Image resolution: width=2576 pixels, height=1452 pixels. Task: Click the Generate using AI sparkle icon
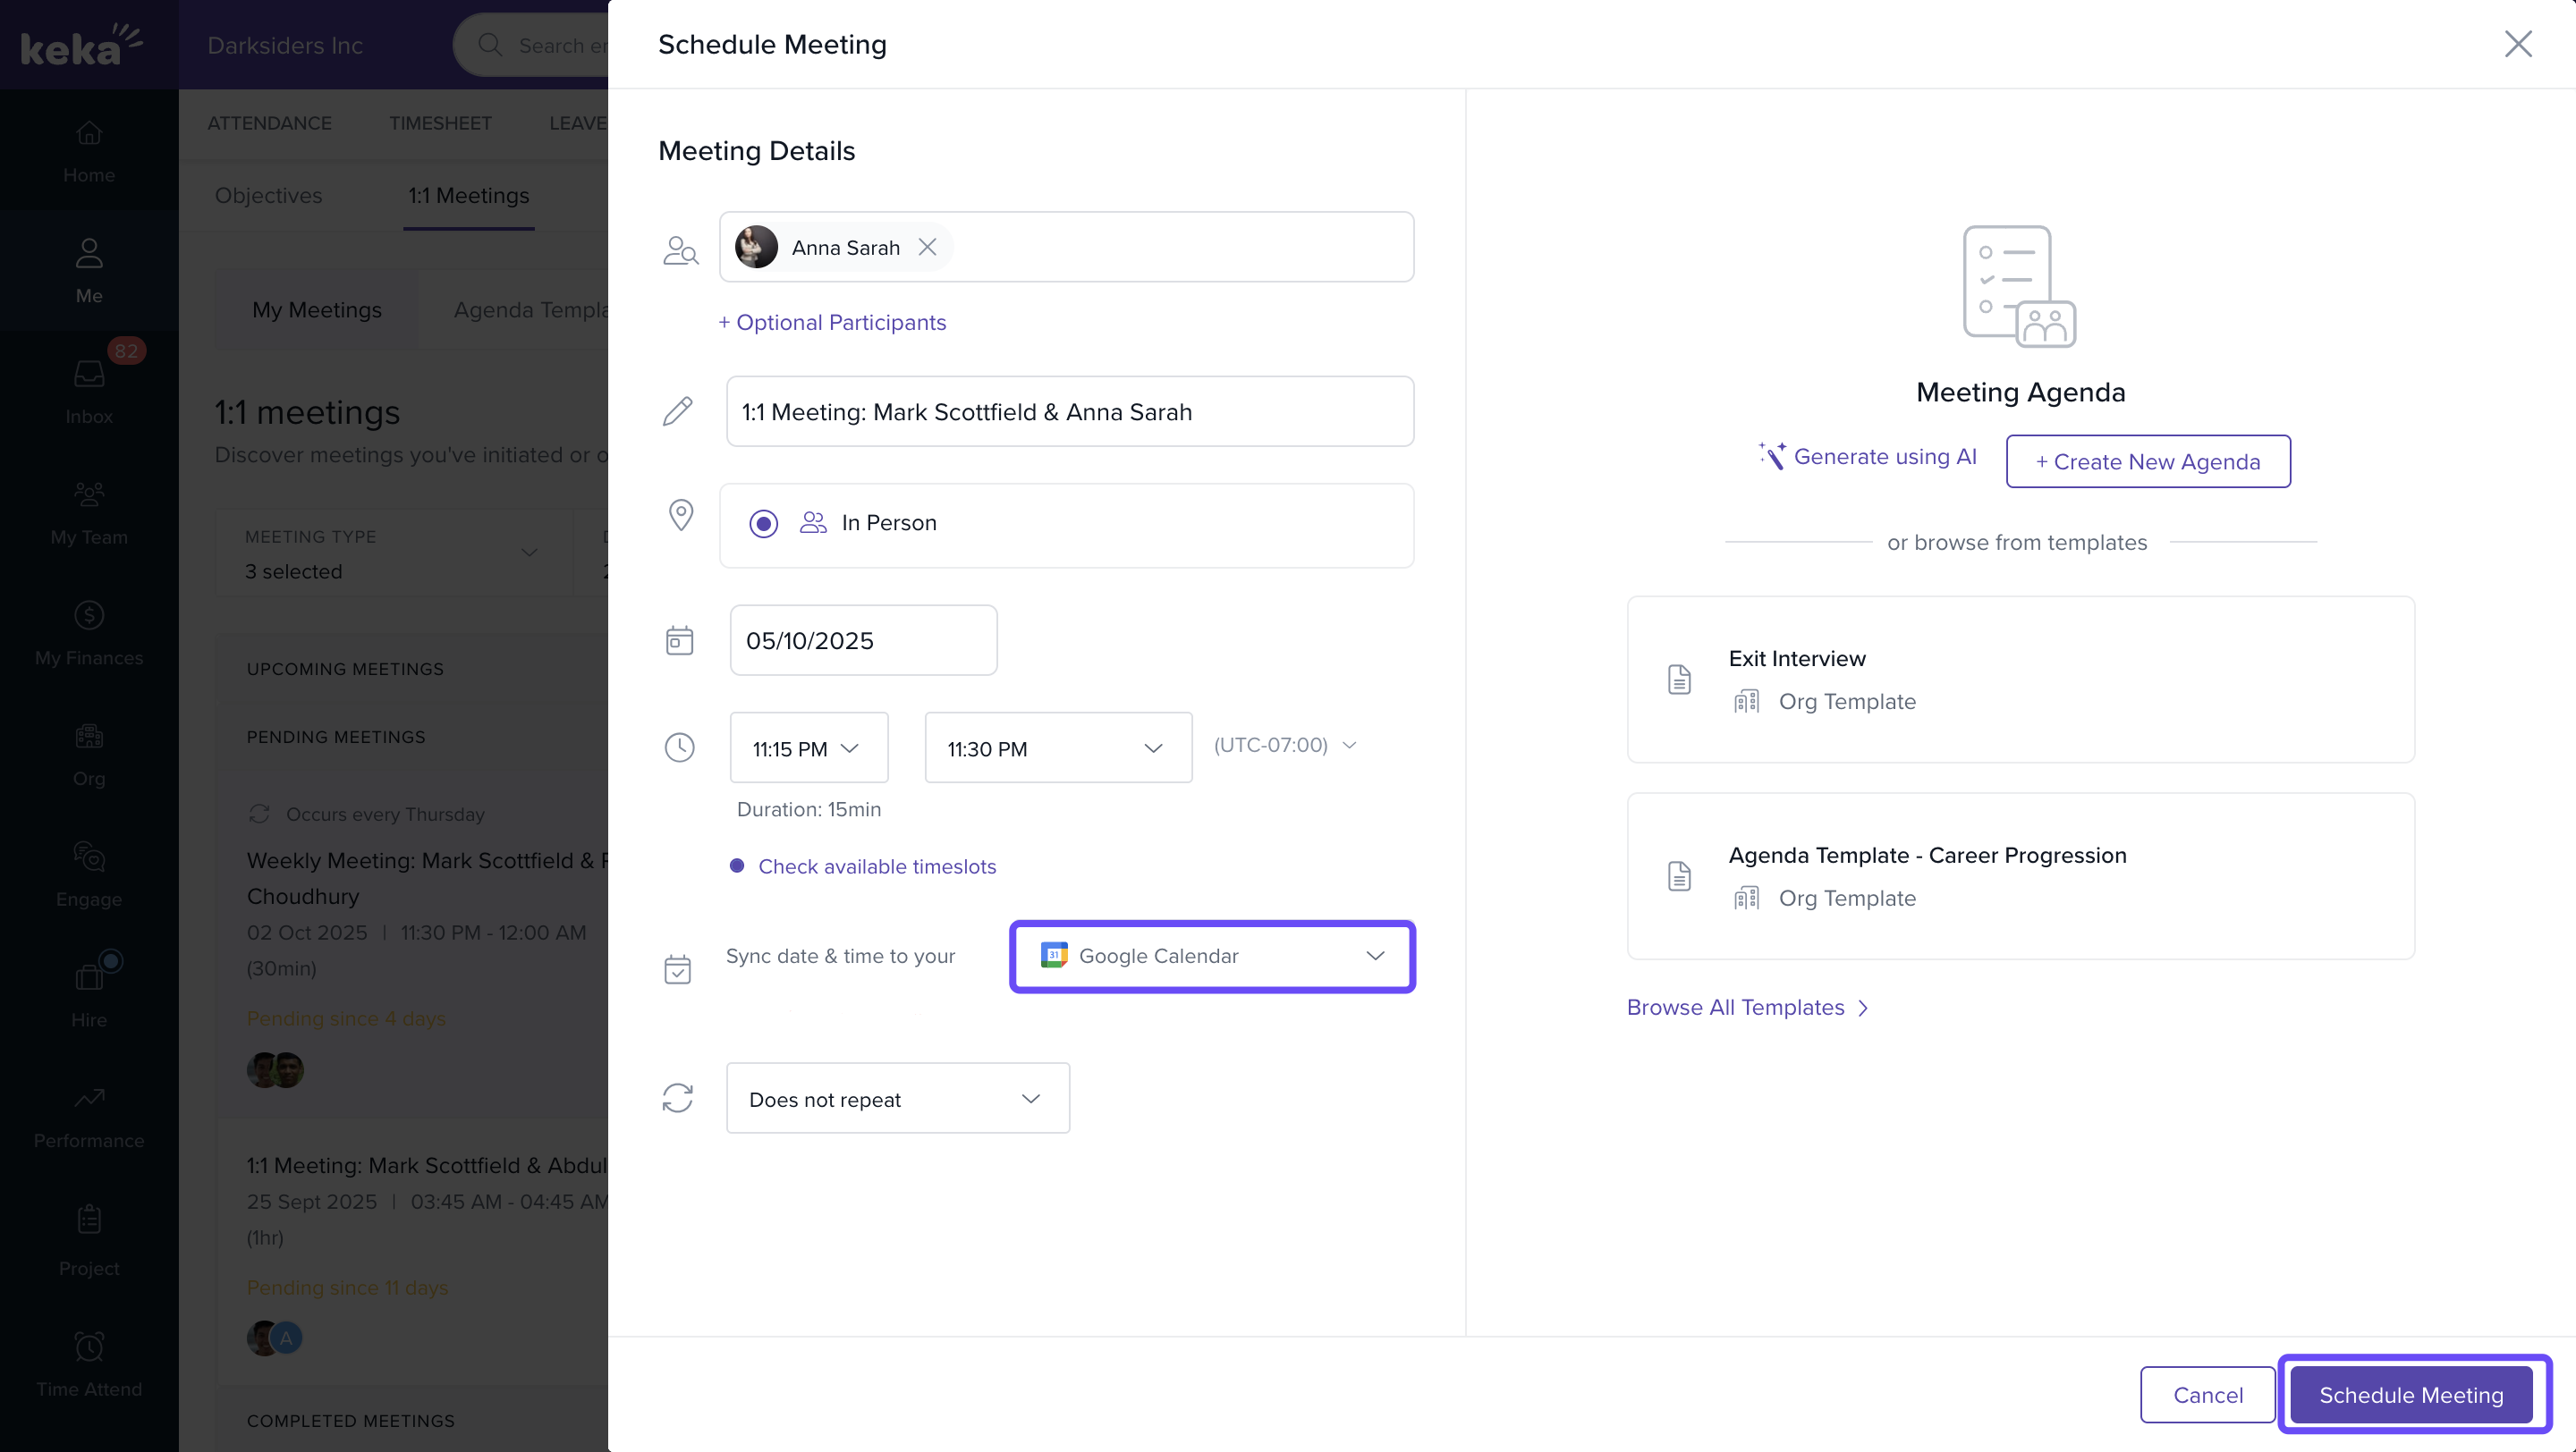tap(1772, 456)
